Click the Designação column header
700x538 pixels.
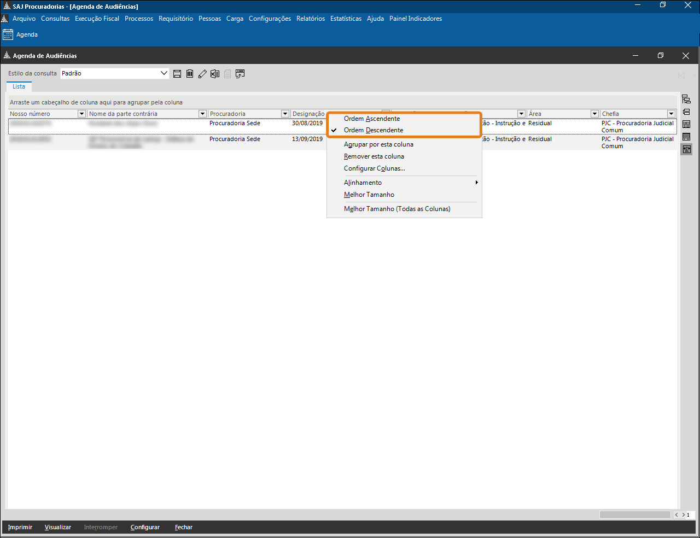click(x=308, y=114)
